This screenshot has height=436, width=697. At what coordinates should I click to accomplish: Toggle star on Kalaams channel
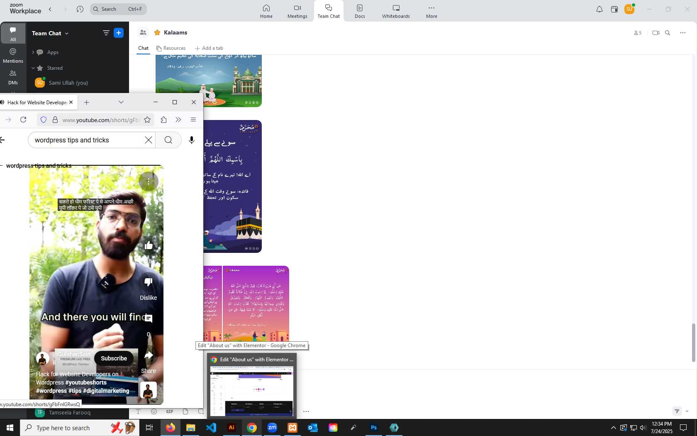click(157, 32)
